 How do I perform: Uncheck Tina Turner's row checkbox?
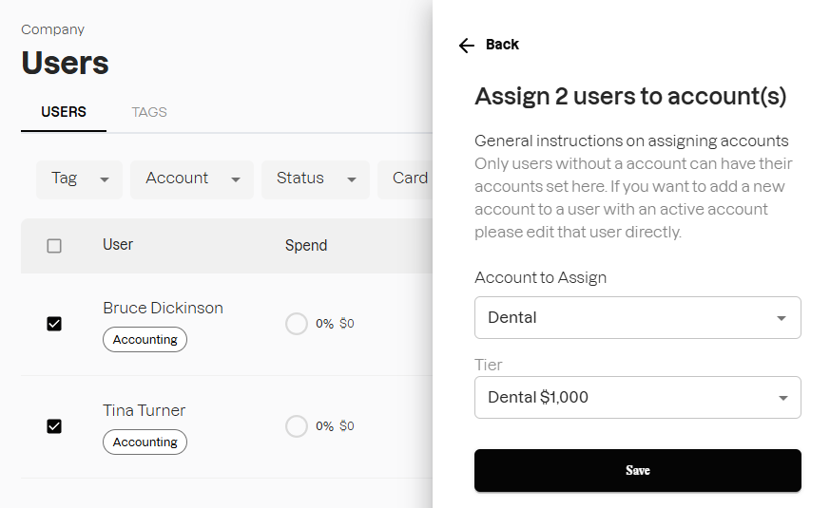coord(54,426)
